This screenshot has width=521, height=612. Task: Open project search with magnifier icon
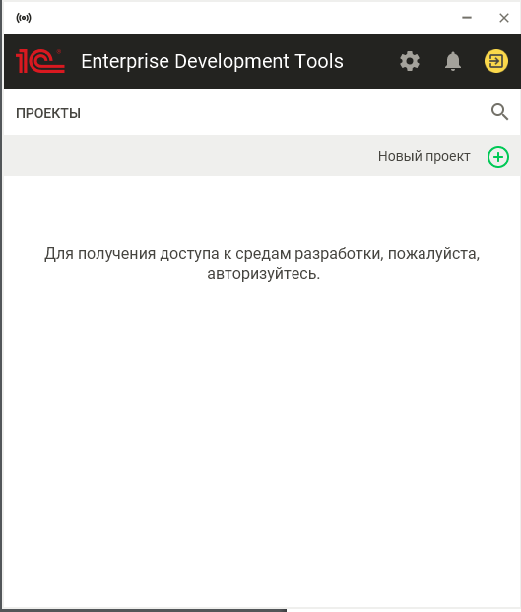499,112
